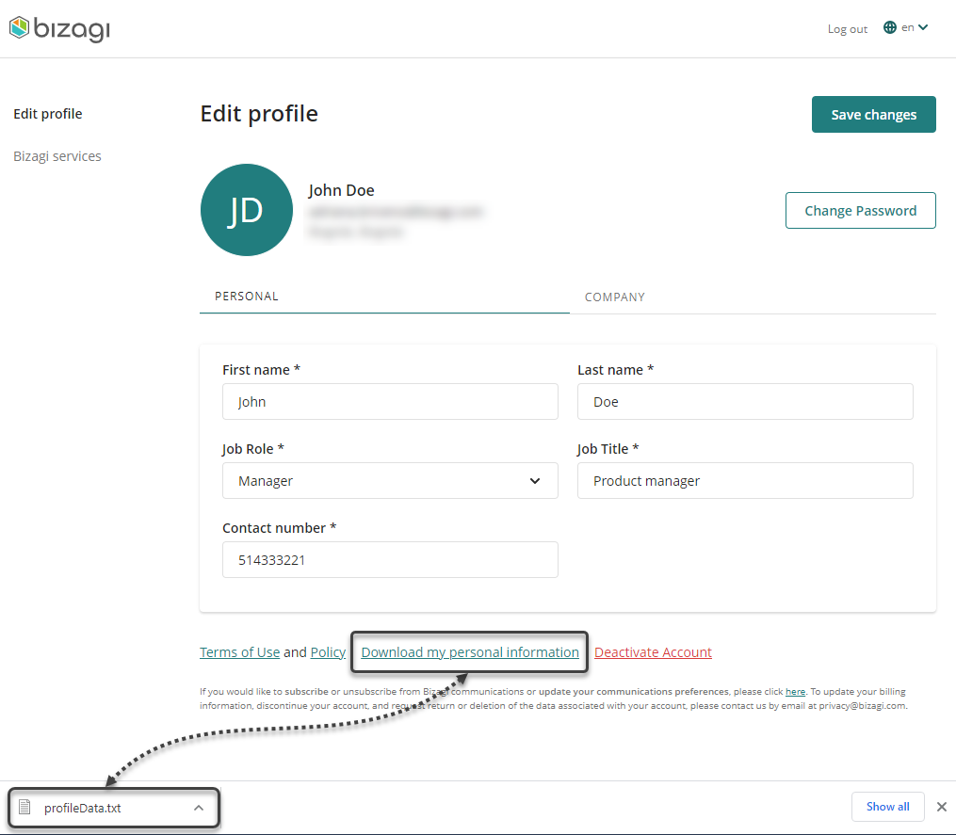956x835 pixels.
Task: Click the John Doe name heading
Action: click(x=341, y=191)
